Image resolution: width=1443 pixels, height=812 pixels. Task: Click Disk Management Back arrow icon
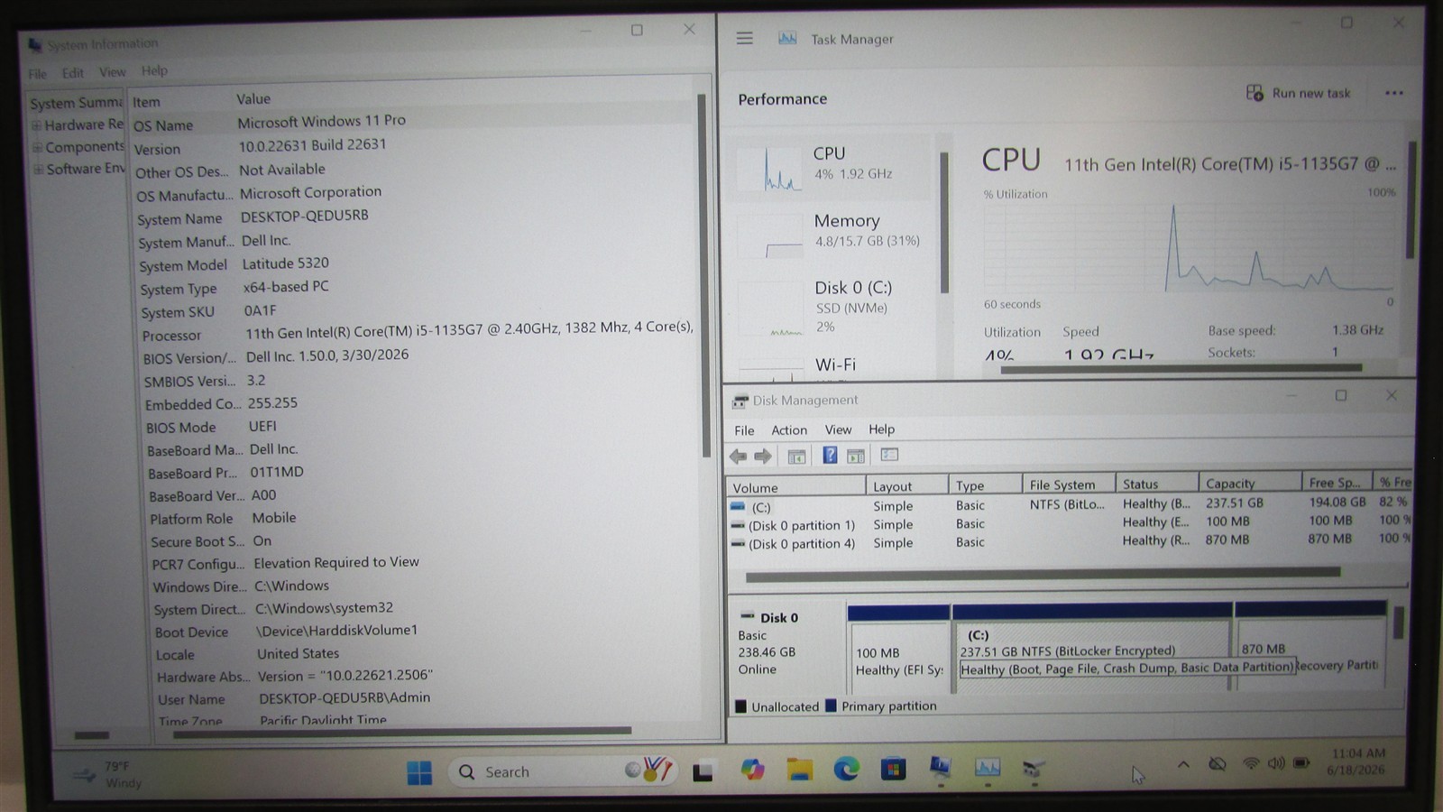click(739, 456)
